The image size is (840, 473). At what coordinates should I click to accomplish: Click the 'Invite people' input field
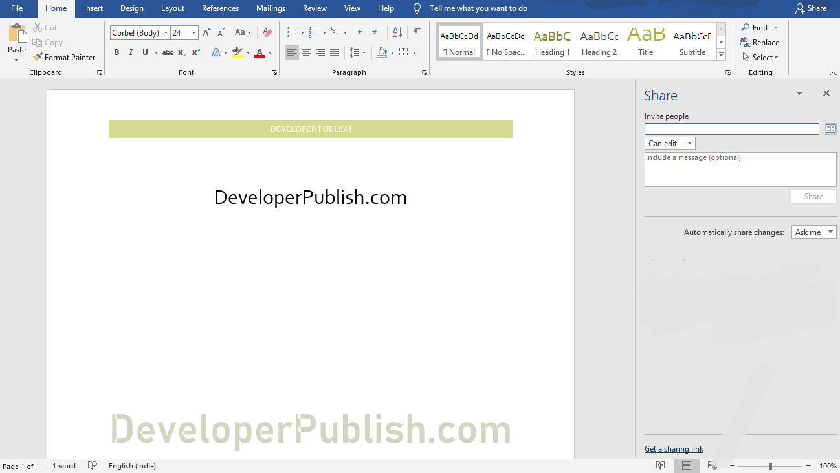[x=731, y=128]
